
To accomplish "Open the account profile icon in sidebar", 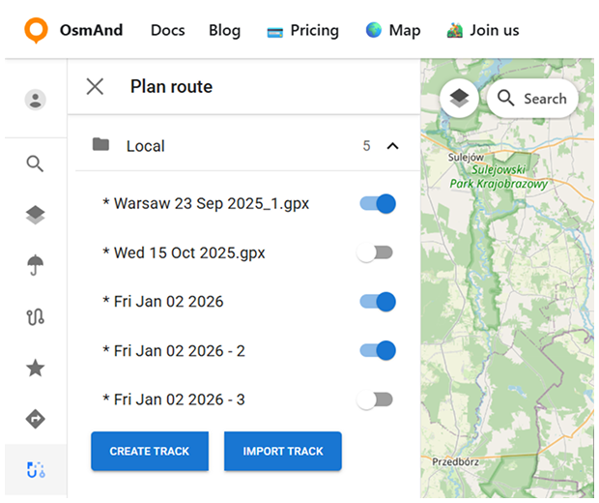I will tap(36, 100).
